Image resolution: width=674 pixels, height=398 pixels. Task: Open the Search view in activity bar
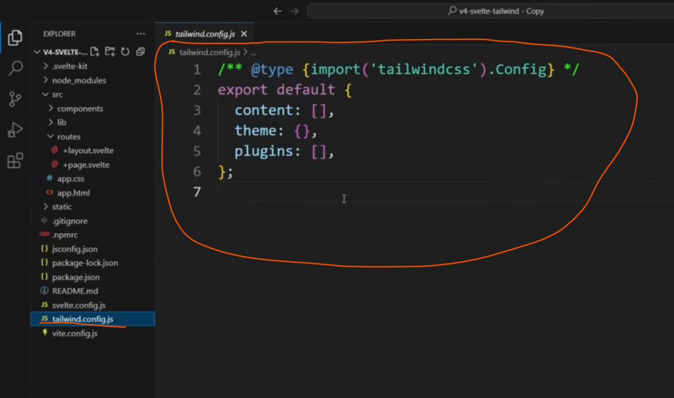(15, 68)
